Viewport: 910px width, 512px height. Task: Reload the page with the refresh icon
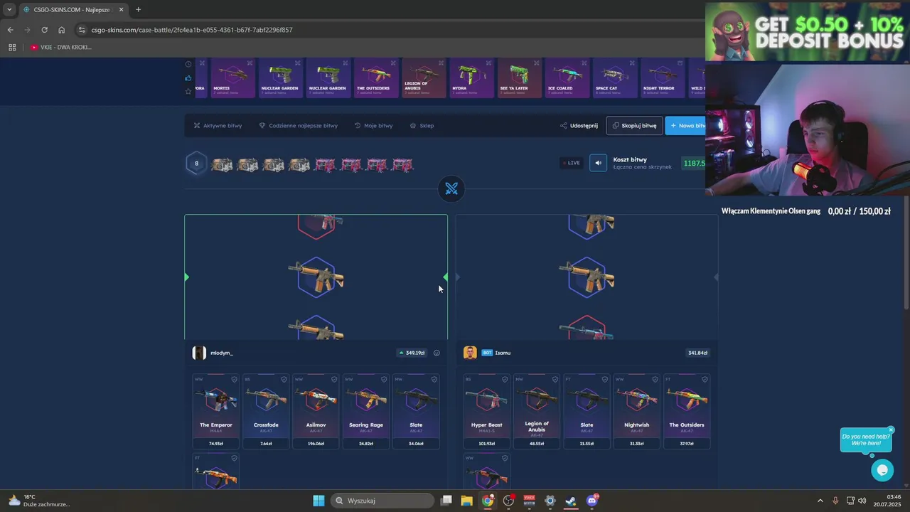[x=44, y=30]
